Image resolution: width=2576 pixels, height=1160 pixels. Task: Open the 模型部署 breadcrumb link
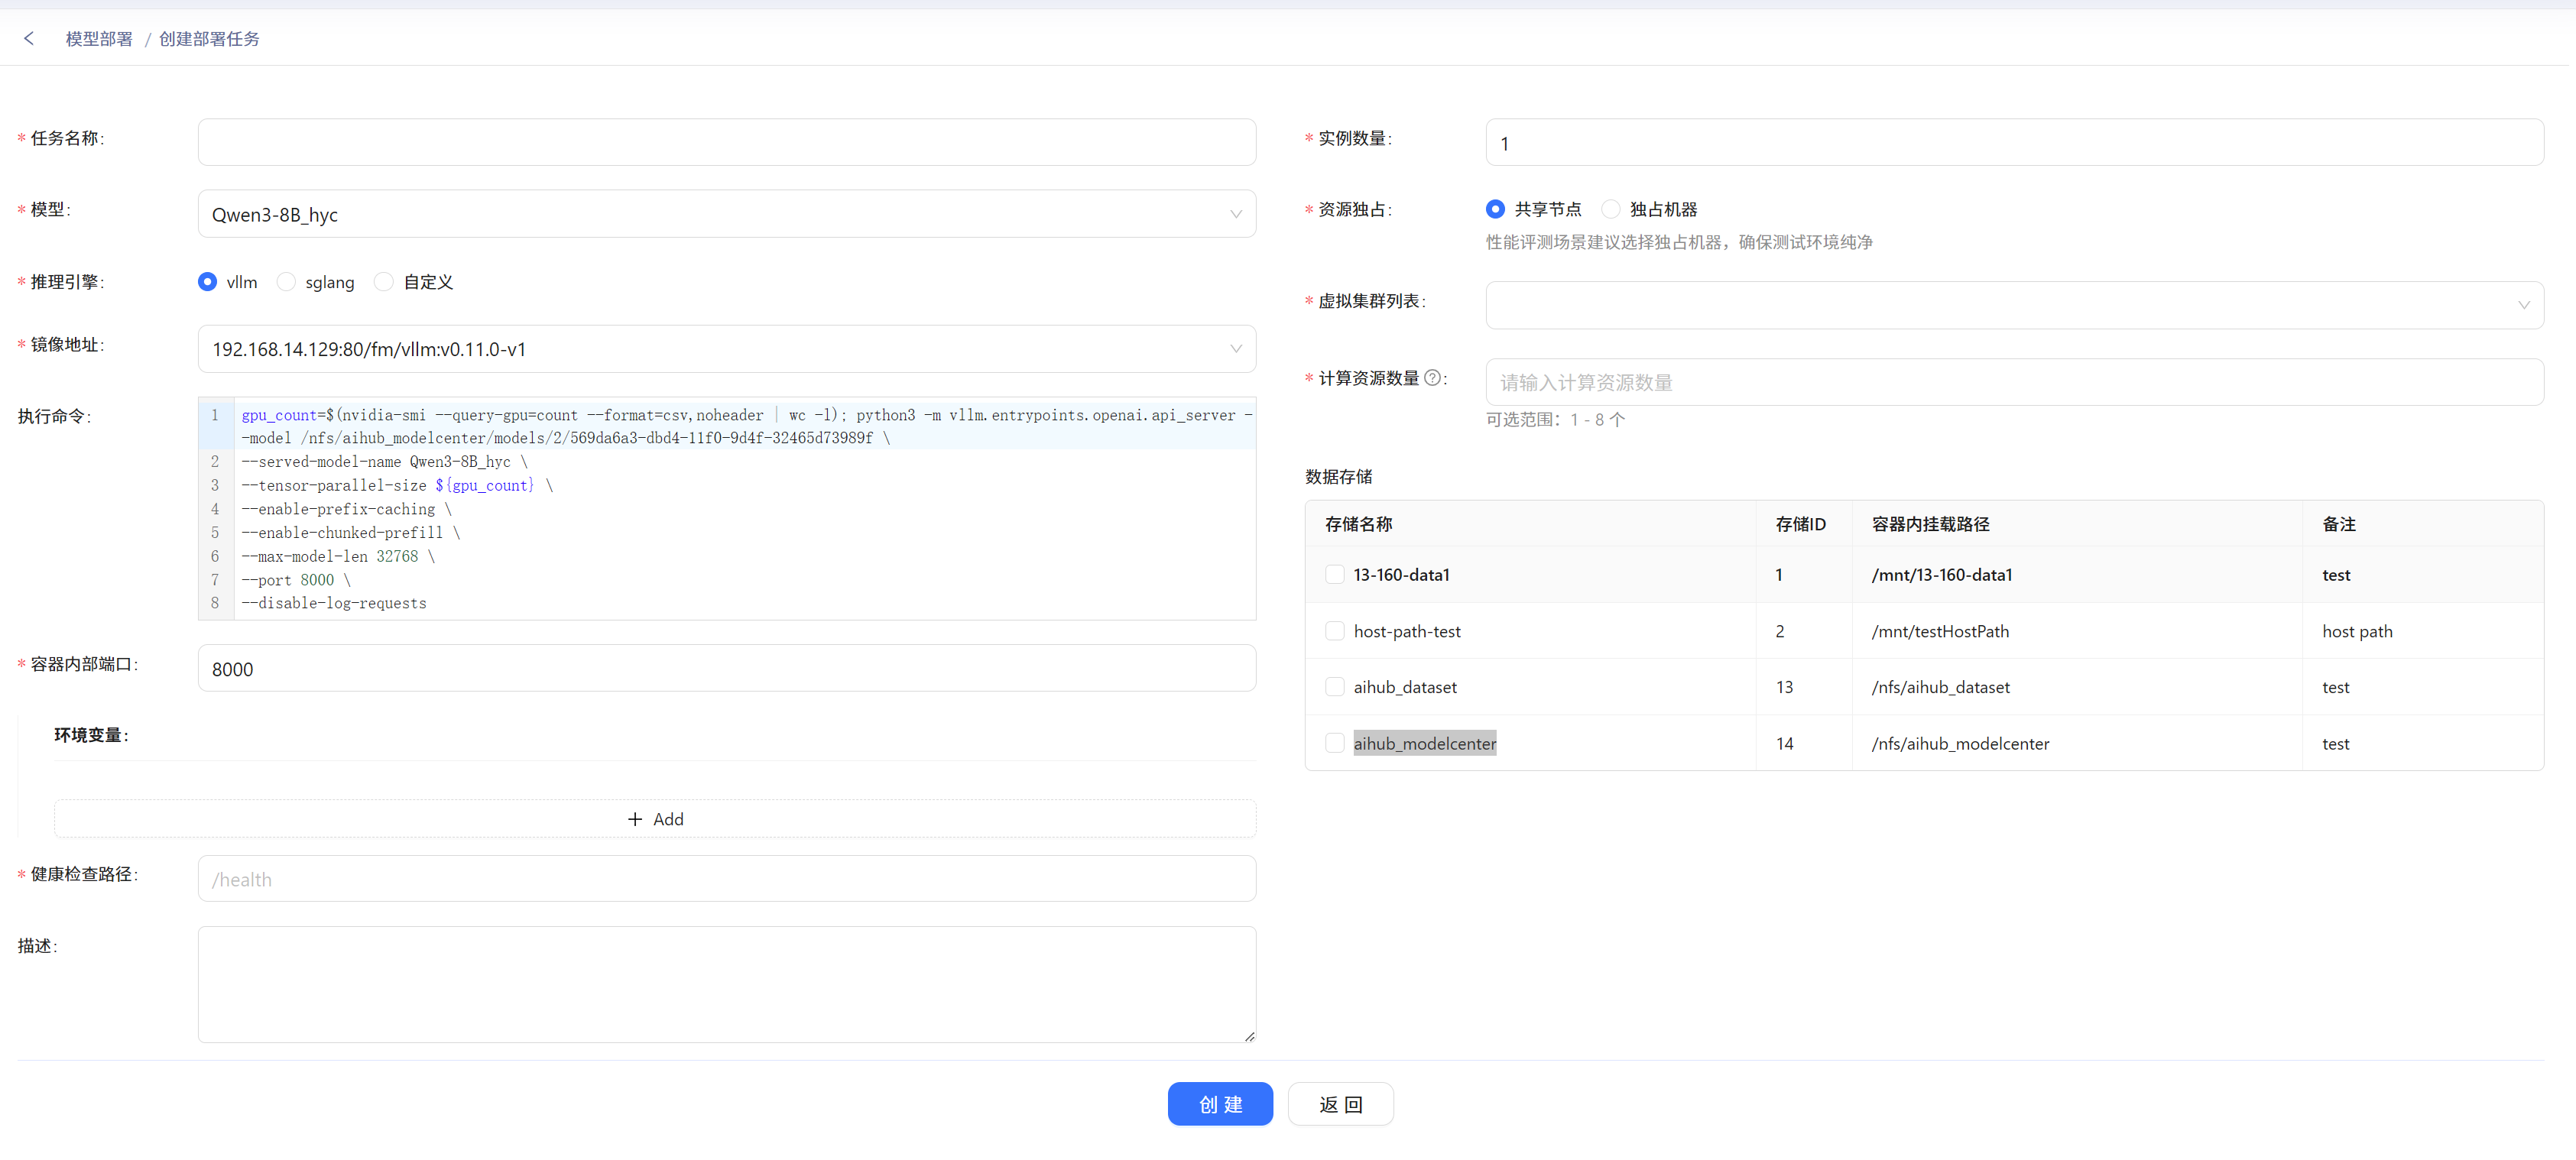point(99,38)
